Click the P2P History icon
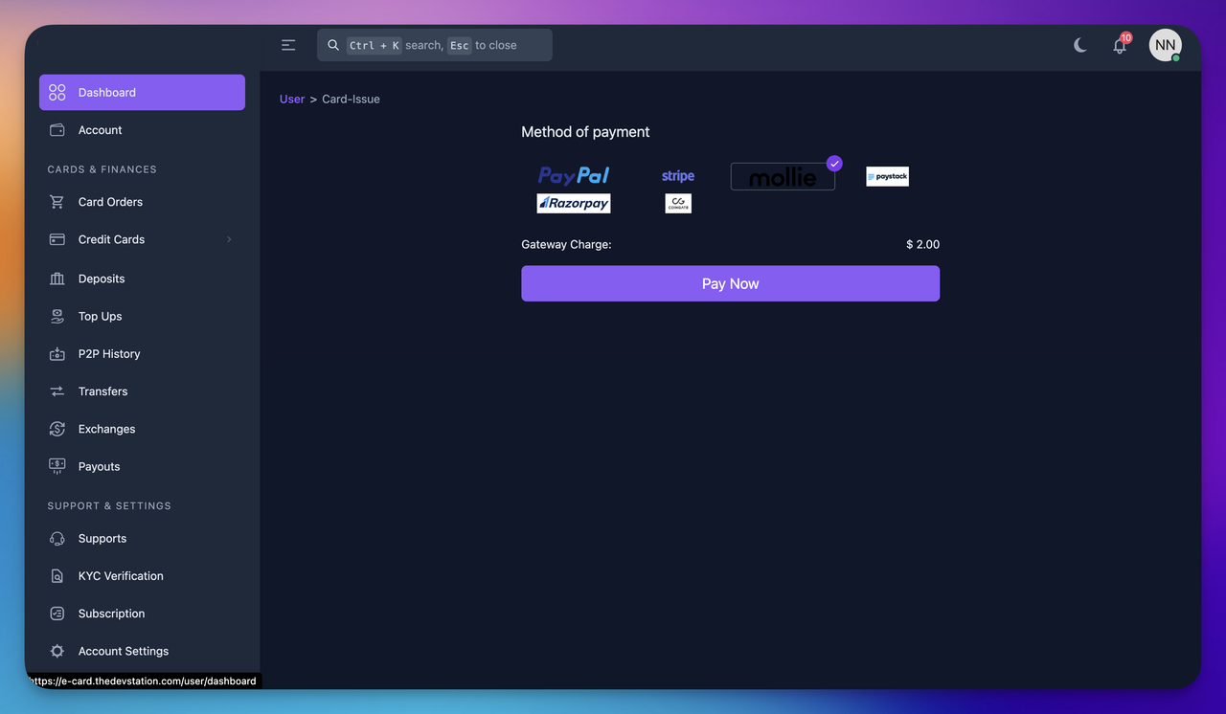This screenshot has width=1226, height=714. [x=57, y=354]
